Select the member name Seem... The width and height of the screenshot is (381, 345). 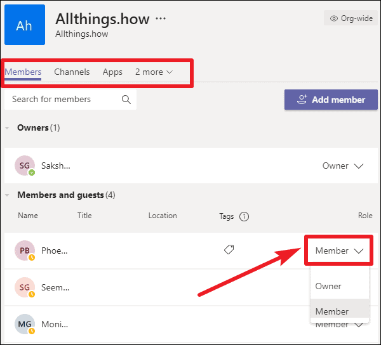55,287
